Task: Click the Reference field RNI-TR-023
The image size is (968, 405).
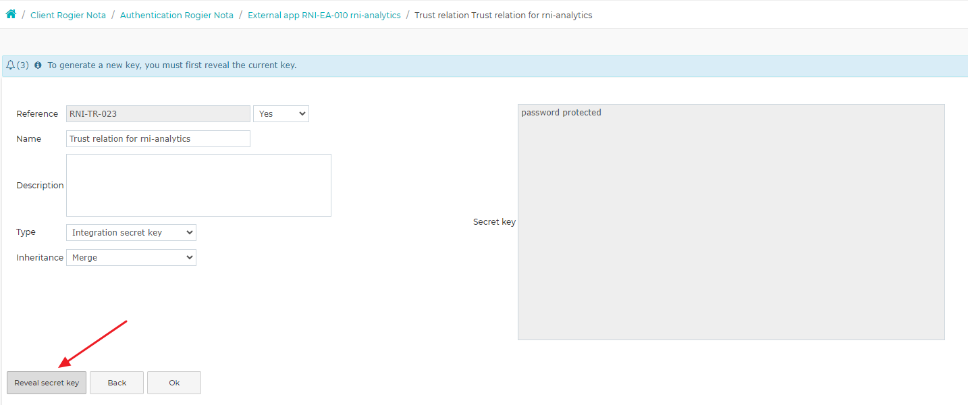Action: click(x=158, y=114)
